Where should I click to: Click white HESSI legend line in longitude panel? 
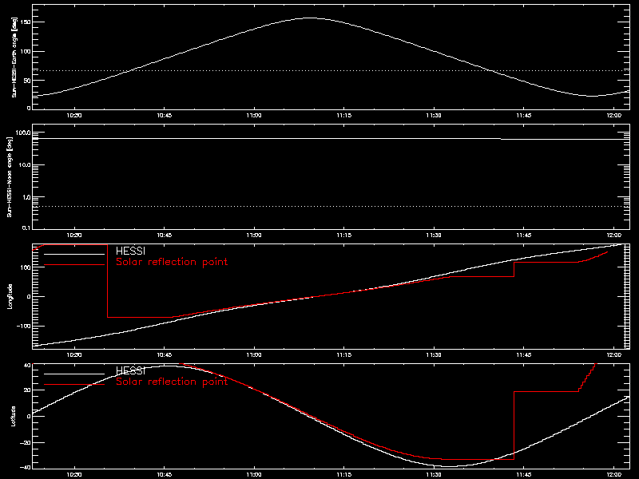(74, 254)
